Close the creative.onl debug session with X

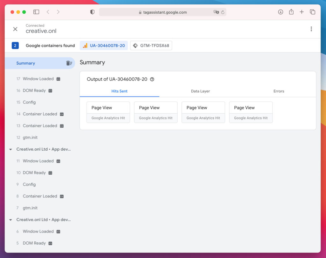coord(15,29)
